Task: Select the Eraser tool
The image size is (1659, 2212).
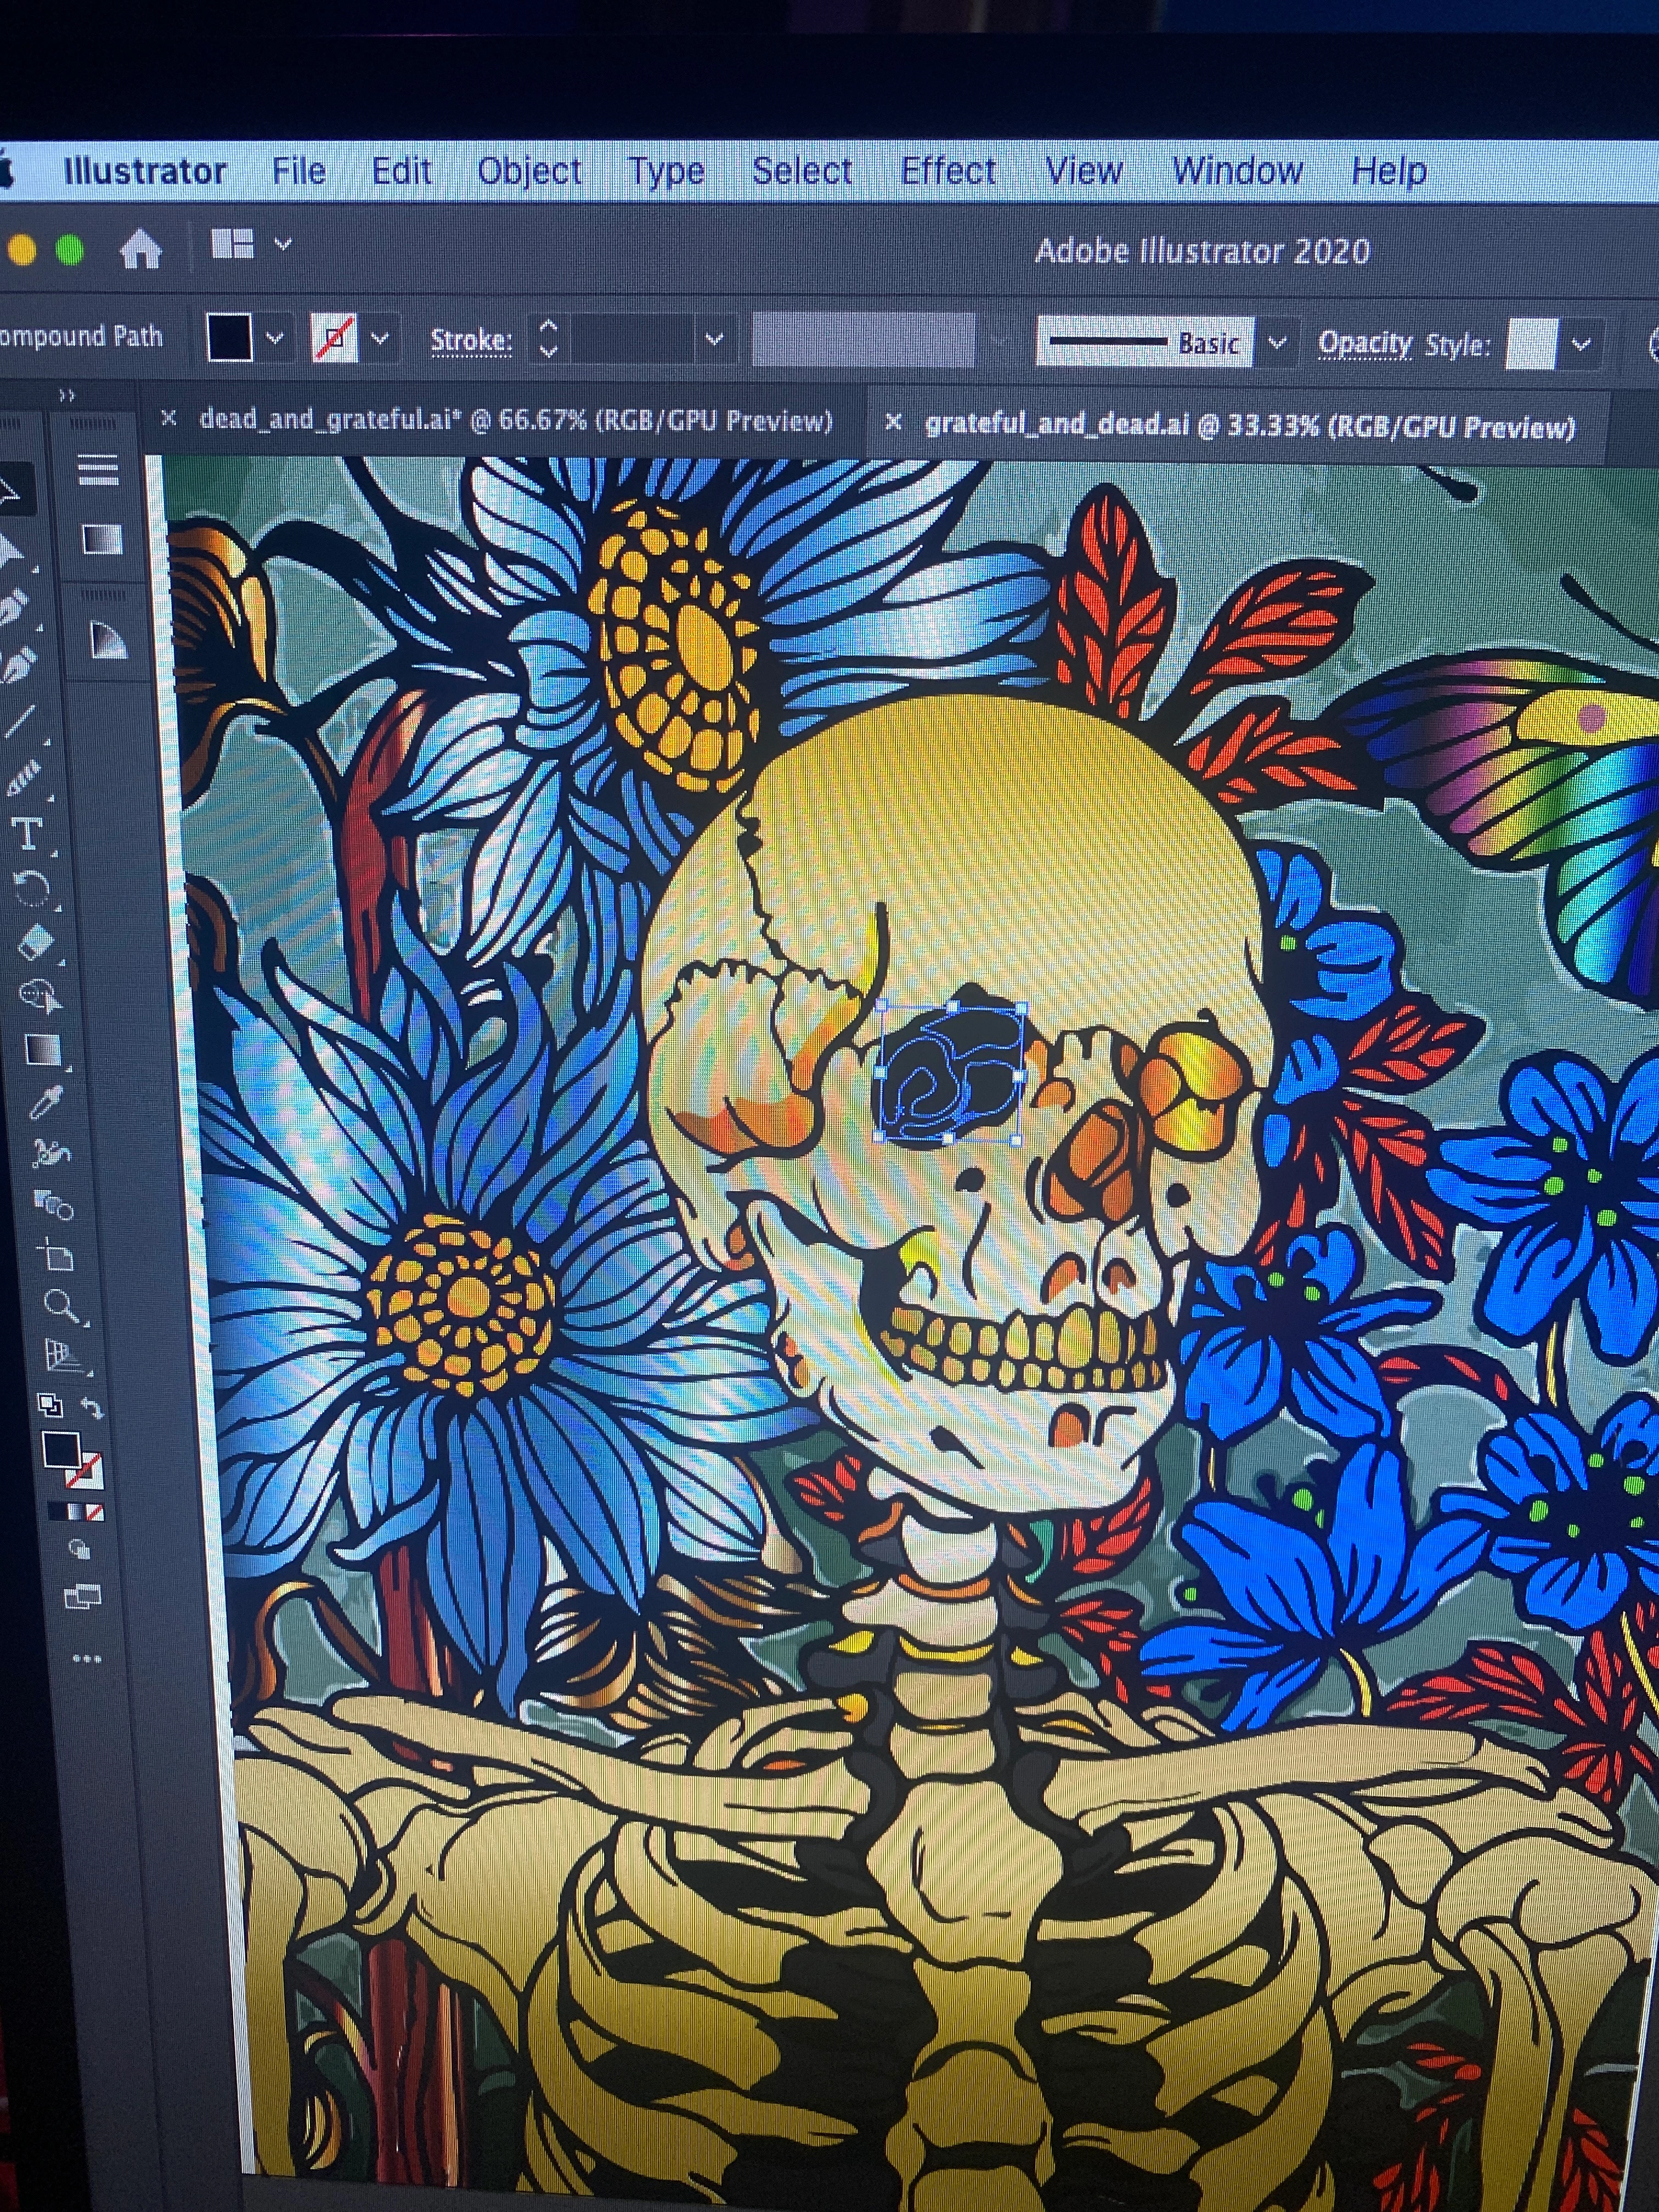Action: [36, 941]
